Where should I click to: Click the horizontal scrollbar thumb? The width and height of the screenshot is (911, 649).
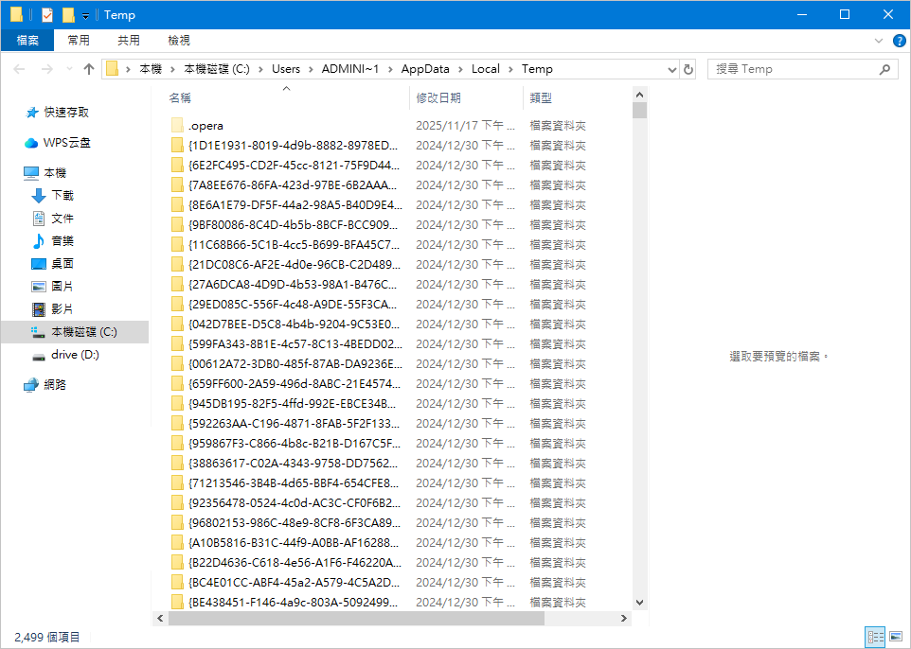[356, 618]
